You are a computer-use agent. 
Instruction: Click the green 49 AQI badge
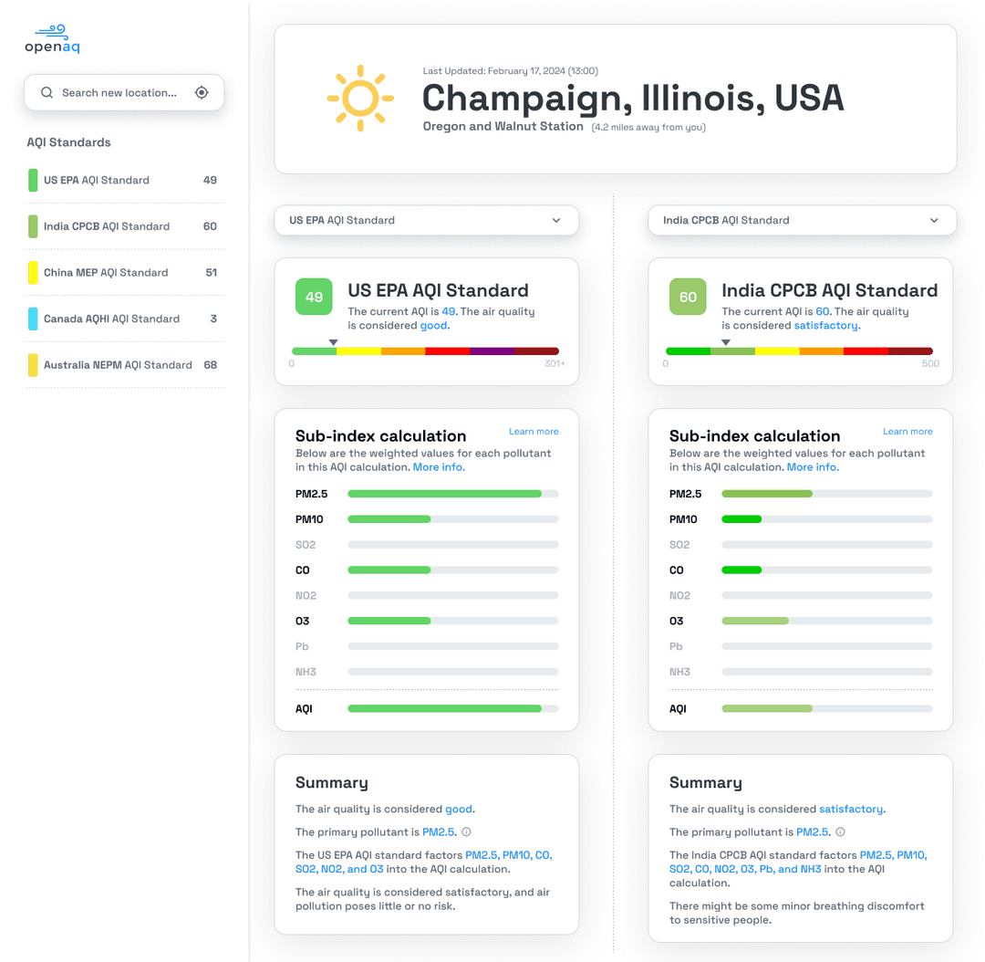[x=314, y=297]
